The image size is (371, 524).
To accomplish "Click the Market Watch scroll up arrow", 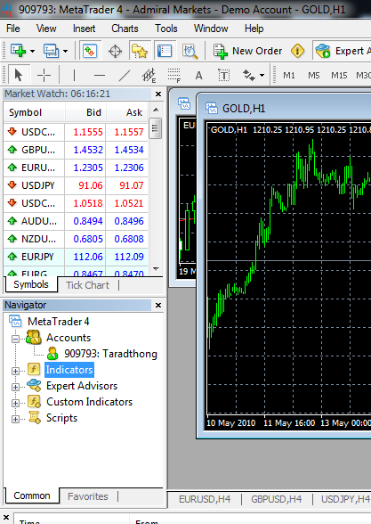I will (x=156, y=110).
